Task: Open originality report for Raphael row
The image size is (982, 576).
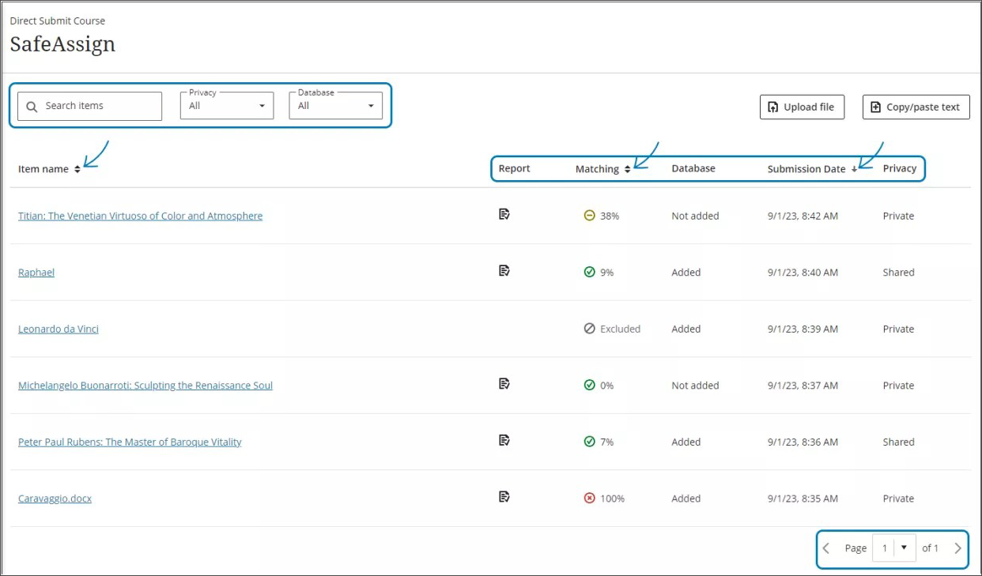Action: 504,271
